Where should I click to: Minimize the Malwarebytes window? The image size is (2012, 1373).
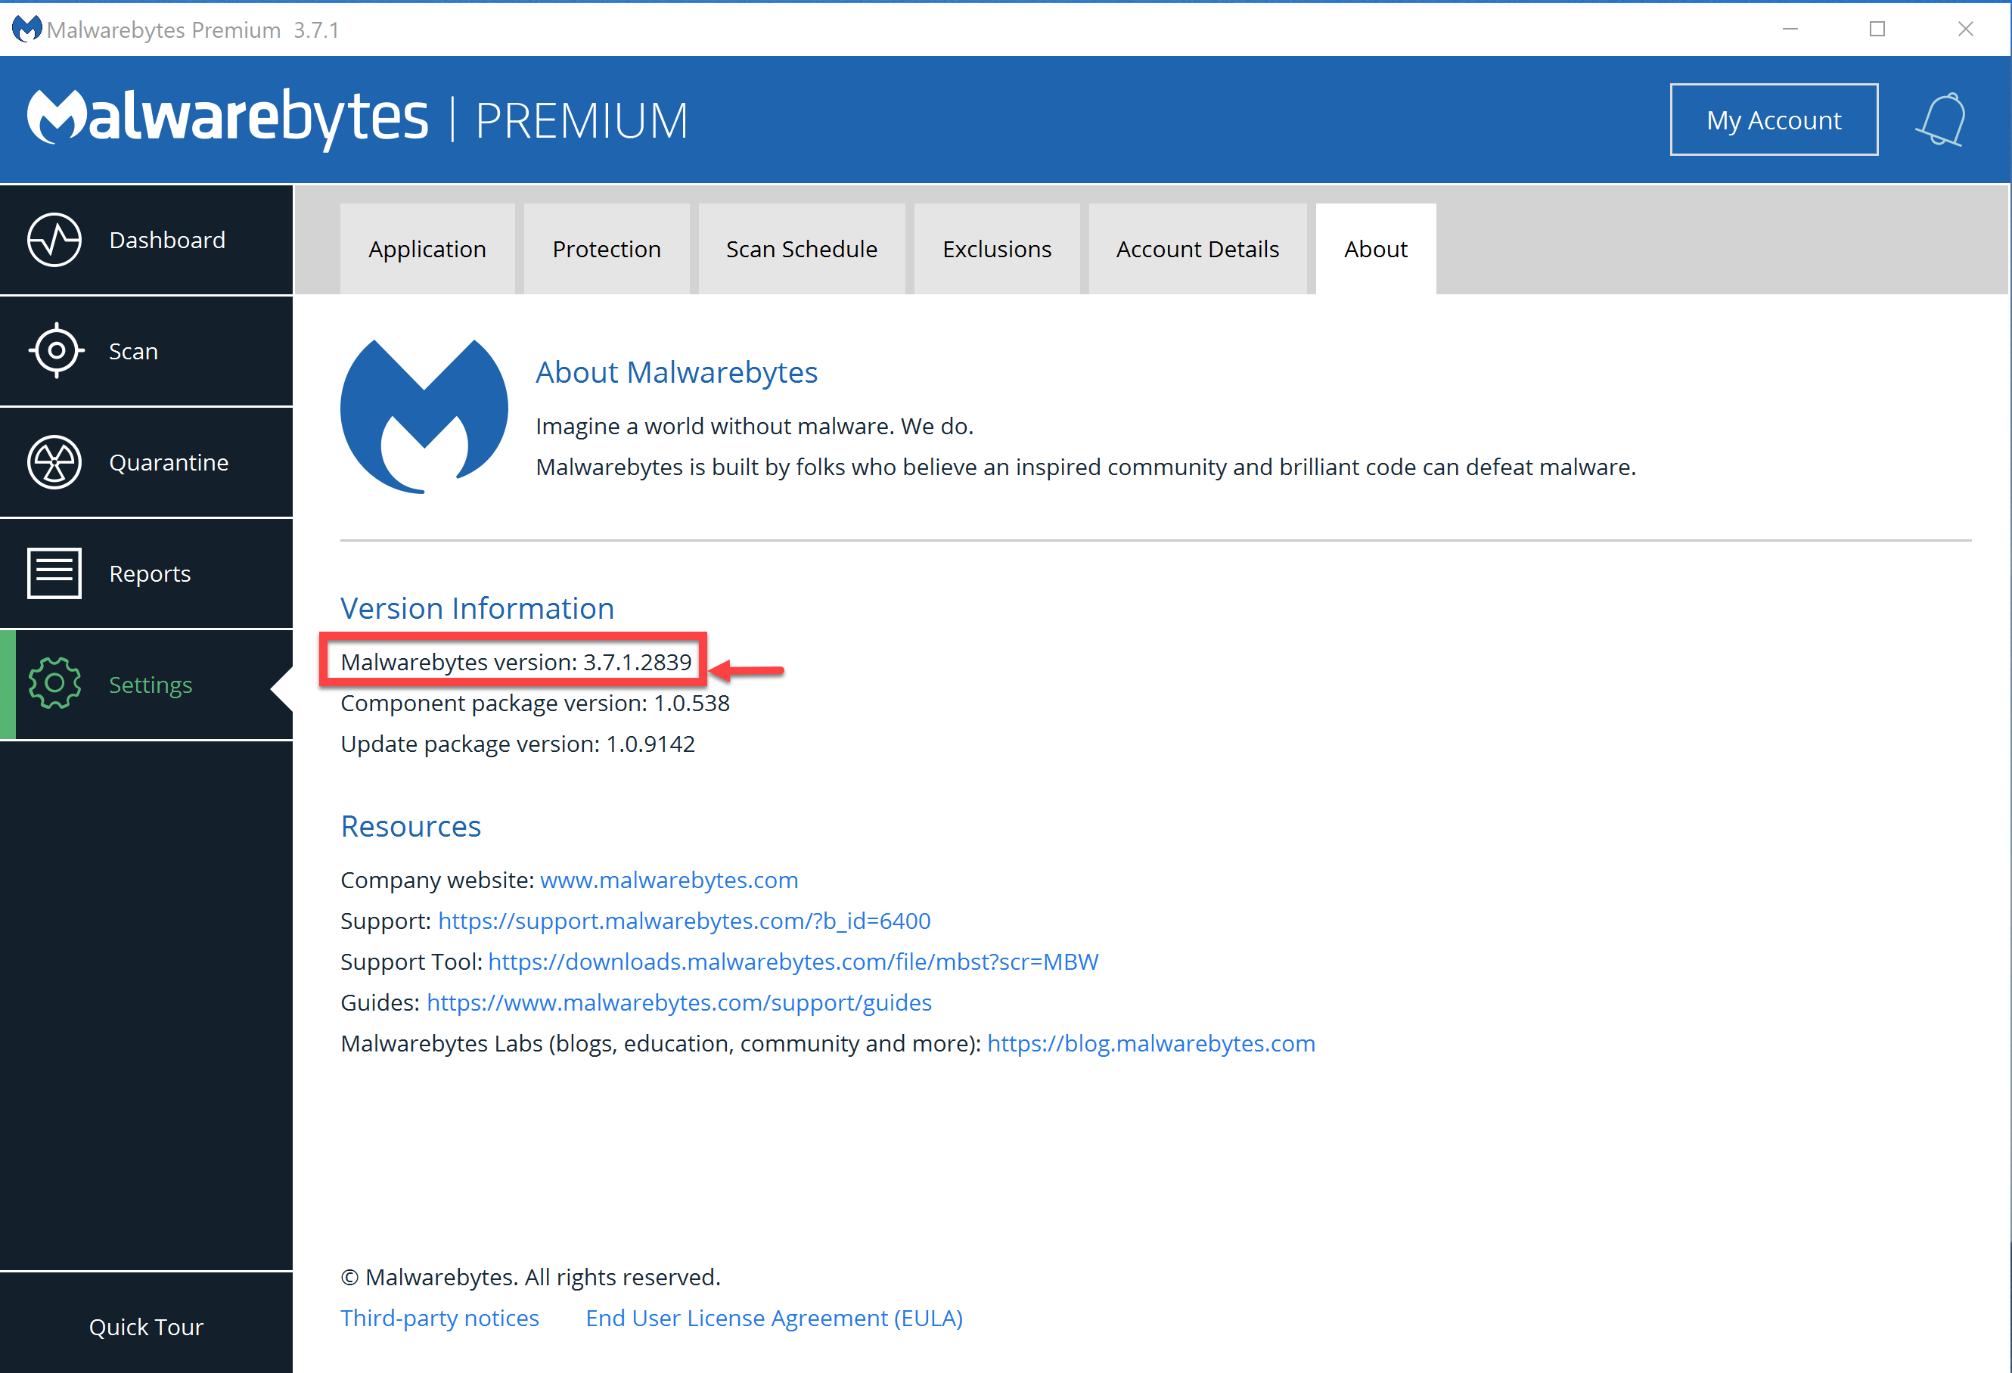point(1790,30)
